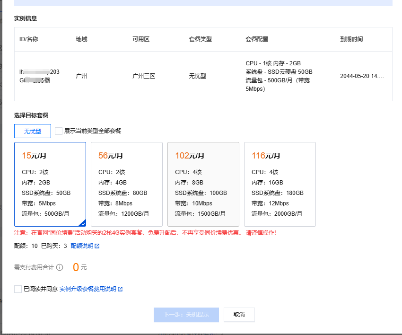The width and height of the screenshot is (402, 335).
Task: Click the 下一步：关机提示 button
Action: pyautogui.click(x=186, y=315)
